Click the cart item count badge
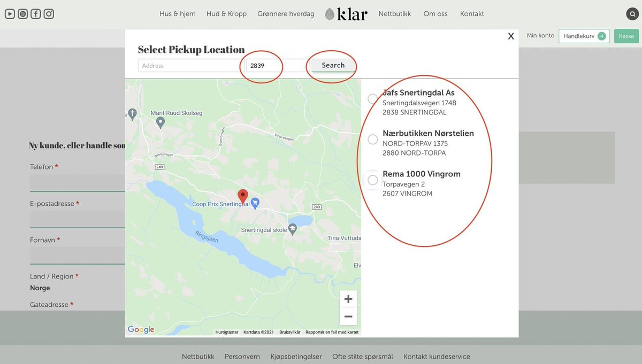This screenshot has height=364, width=642. (x=601, y=36)
